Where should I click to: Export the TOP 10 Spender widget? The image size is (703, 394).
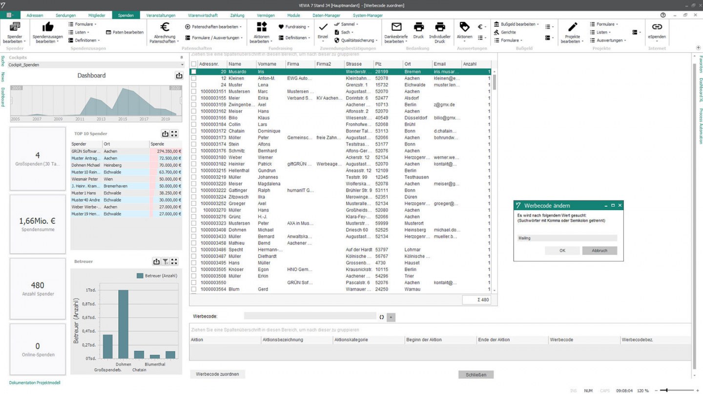point(165,134)
